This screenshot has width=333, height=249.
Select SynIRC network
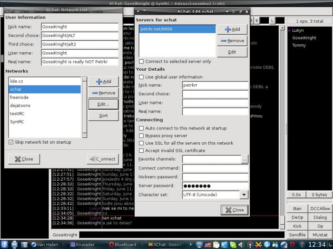(x=45, y=122)
